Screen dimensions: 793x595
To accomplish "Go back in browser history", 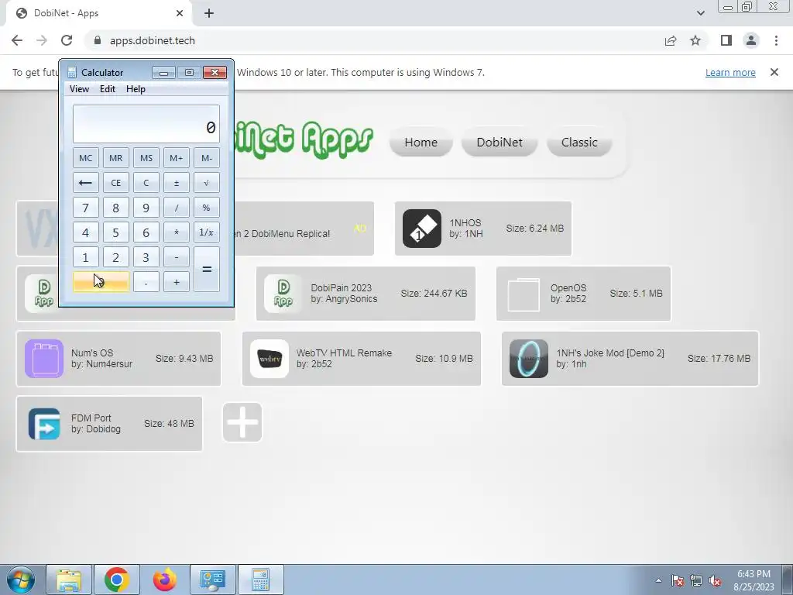I will click(x=17, y=40).
